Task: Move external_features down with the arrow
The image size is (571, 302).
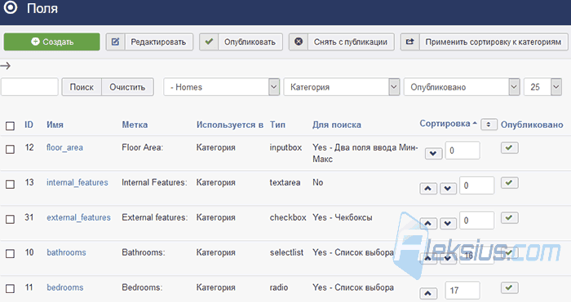Action: point(448,224)
